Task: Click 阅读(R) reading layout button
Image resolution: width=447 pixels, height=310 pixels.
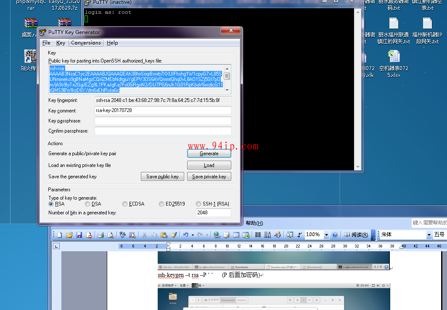Action: point(356,235)
